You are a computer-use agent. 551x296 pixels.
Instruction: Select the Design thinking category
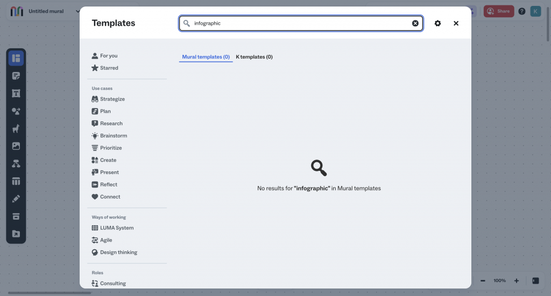118,252
